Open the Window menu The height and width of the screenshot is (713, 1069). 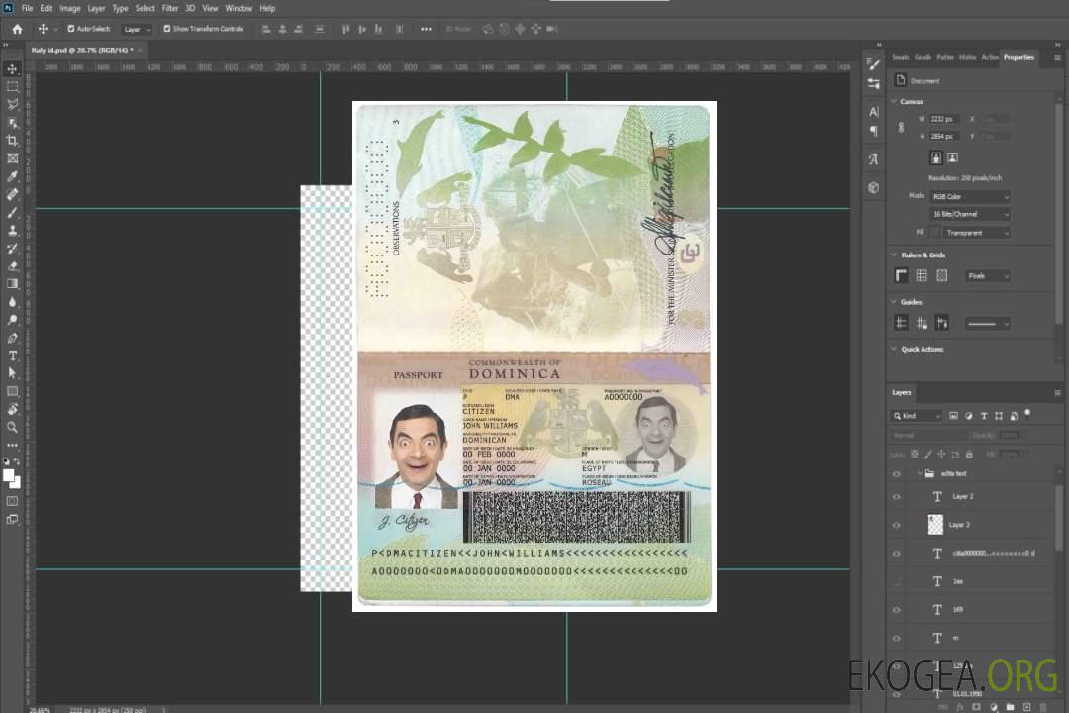(239, 8)
